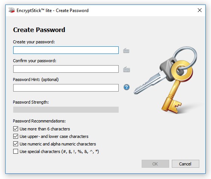The height and width of the screenshot is (179, 211).
Task: Click the 'Password Hint: (optional)' label text
Action: point(36,80)
